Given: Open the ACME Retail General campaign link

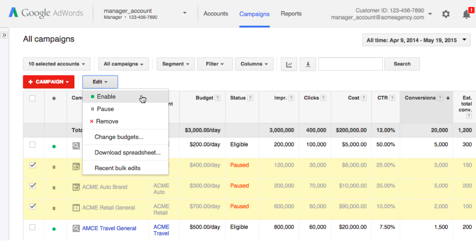Looking at the screenshot, I should (109, 208).
